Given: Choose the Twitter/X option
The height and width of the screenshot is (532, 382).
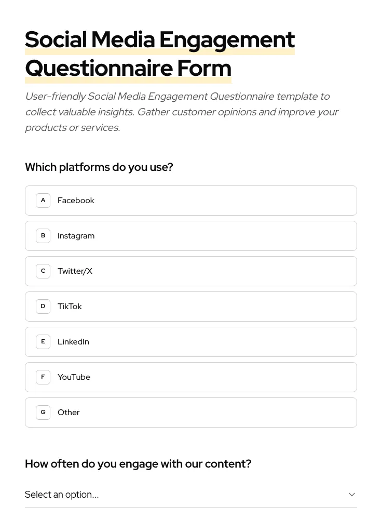Looking at the screenshot, I should point(191,271).
